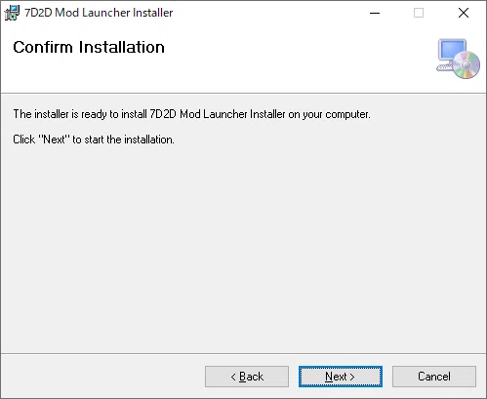
Task: Click the "7D2D Mod Launcher Installer" title bar text
Action: click(x=99, y=13)
